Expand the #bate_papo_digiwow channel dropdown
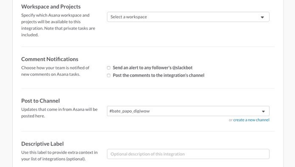Screen dimensions: 295x167 pyautogui.click(x=188, y=111)
